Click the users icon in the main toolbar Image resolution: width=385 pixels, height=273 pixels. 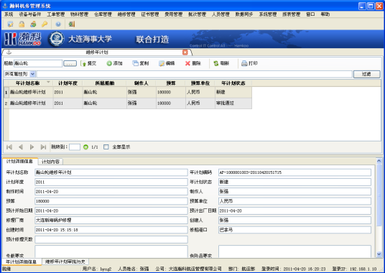point(33,24)
